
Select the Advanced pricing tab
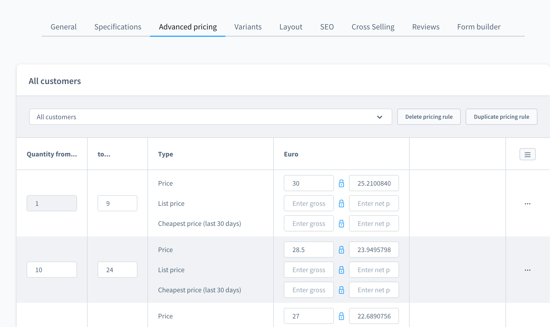[x=188, y=27]
